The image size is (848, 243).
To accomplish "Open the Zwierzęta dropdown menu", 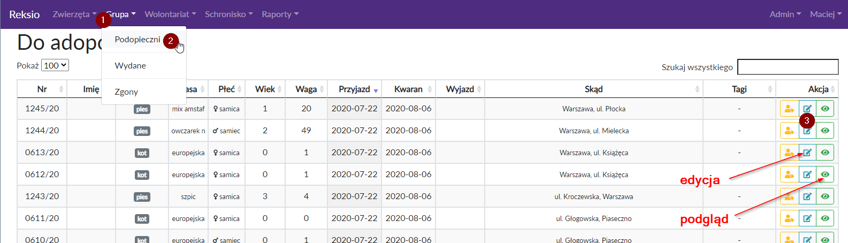I will click(74, 14).
